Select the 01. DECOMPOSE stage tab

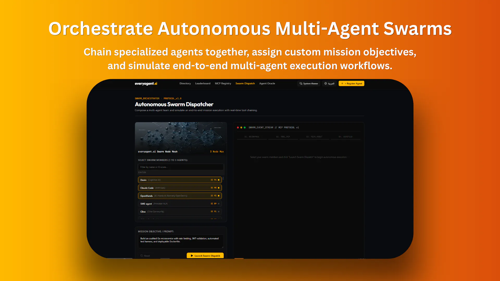252,137
